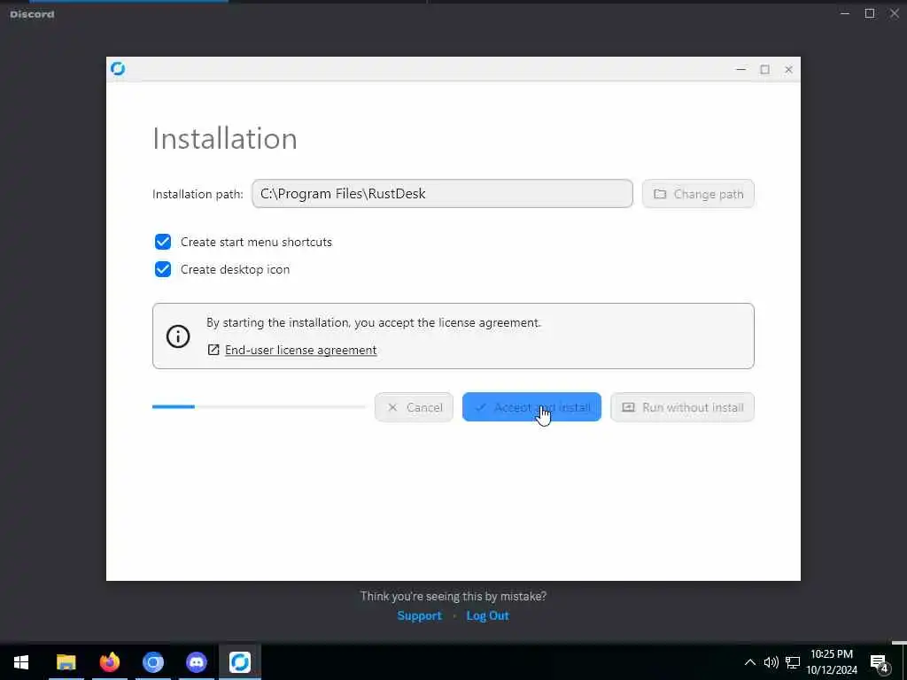Viewport: 907px width, 680px height.
Task: Open Windows Start menu
Action: pos(21,662)
